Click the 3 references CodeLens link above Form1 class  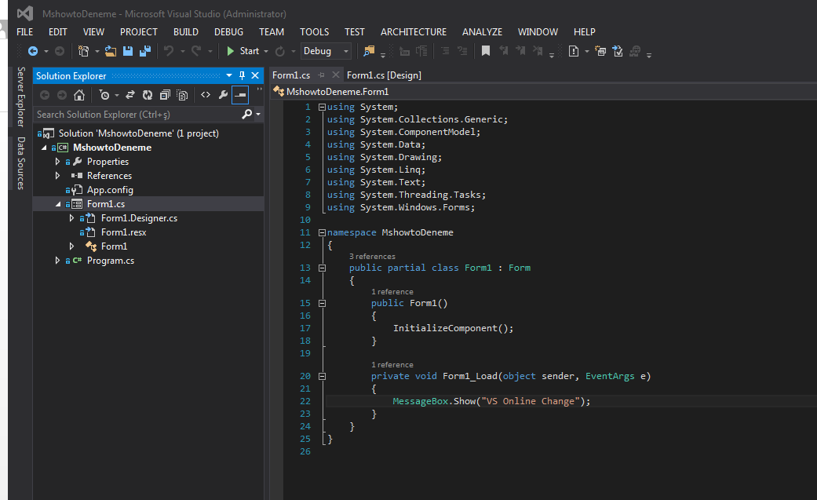point(372,257)
